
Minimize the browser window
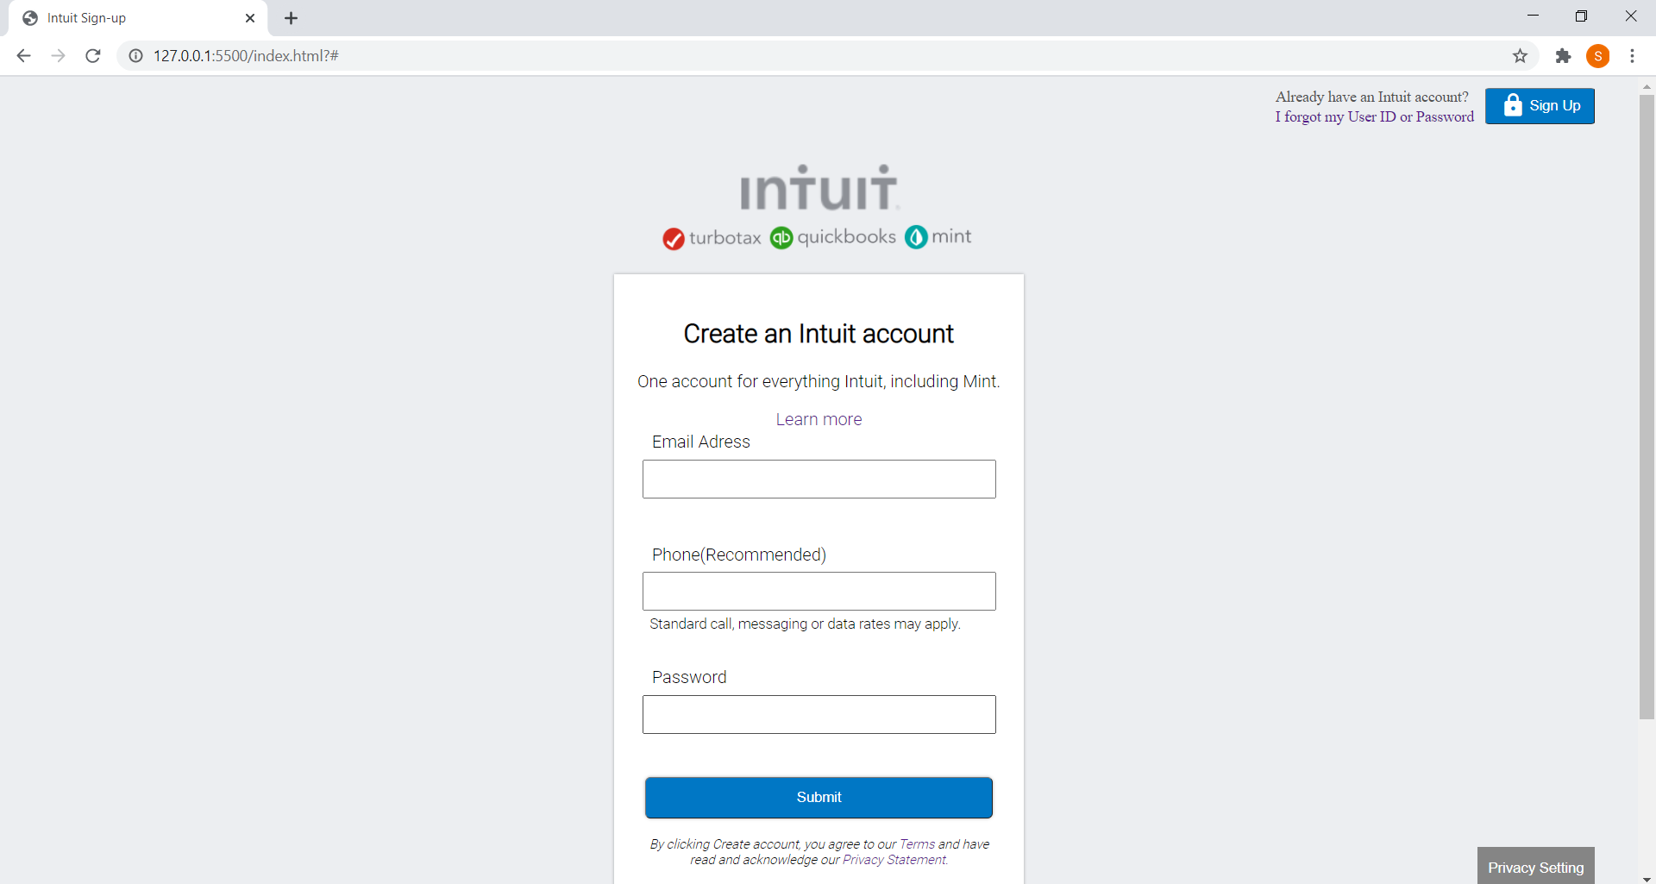(x=1533, y=16)
